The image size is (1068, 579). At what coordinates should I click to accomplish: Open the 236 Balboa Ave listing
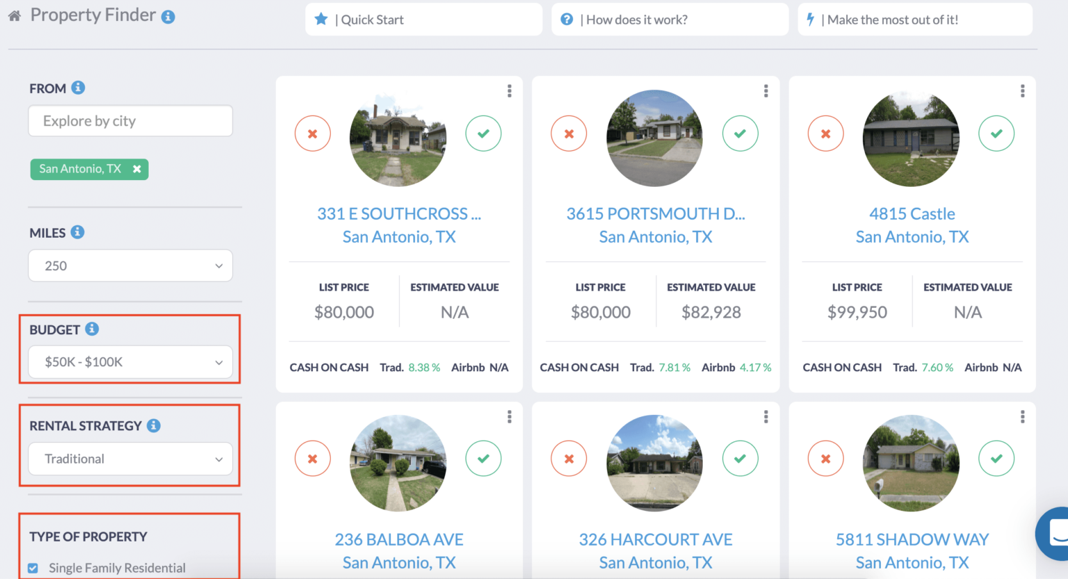point(398,539)
